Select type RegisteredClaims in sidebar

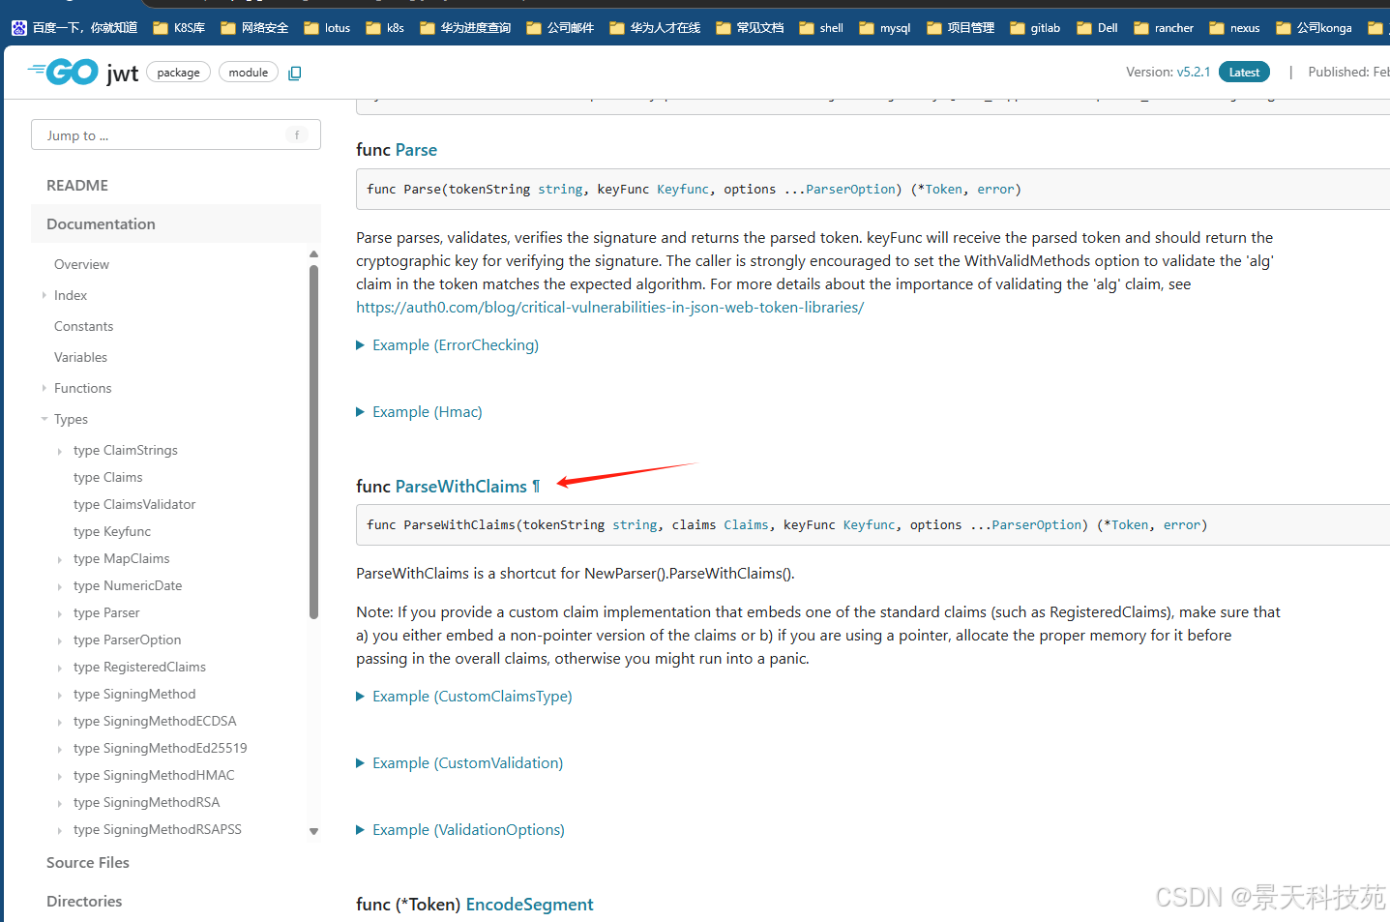[139, 668]
